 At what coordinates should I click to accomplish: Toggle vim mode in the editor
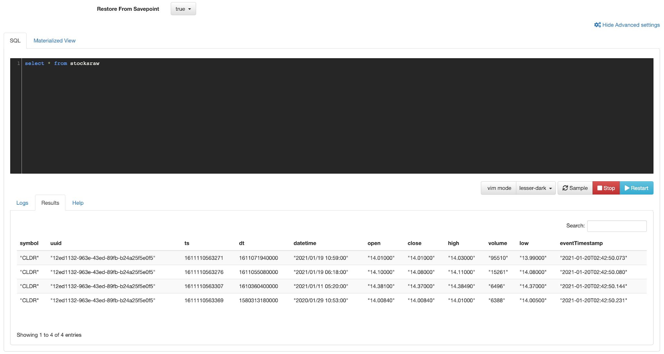pos(499,188)
